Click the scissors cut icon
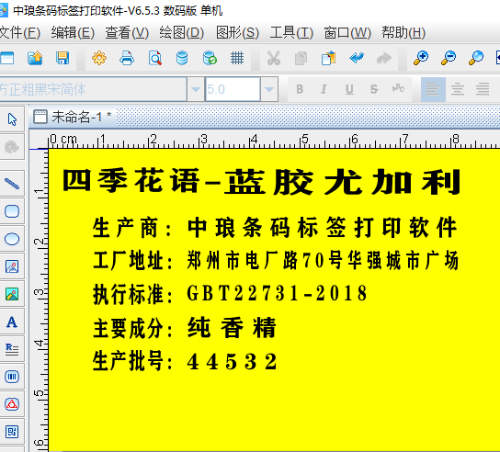500x452 pixels. click(274, 58)
